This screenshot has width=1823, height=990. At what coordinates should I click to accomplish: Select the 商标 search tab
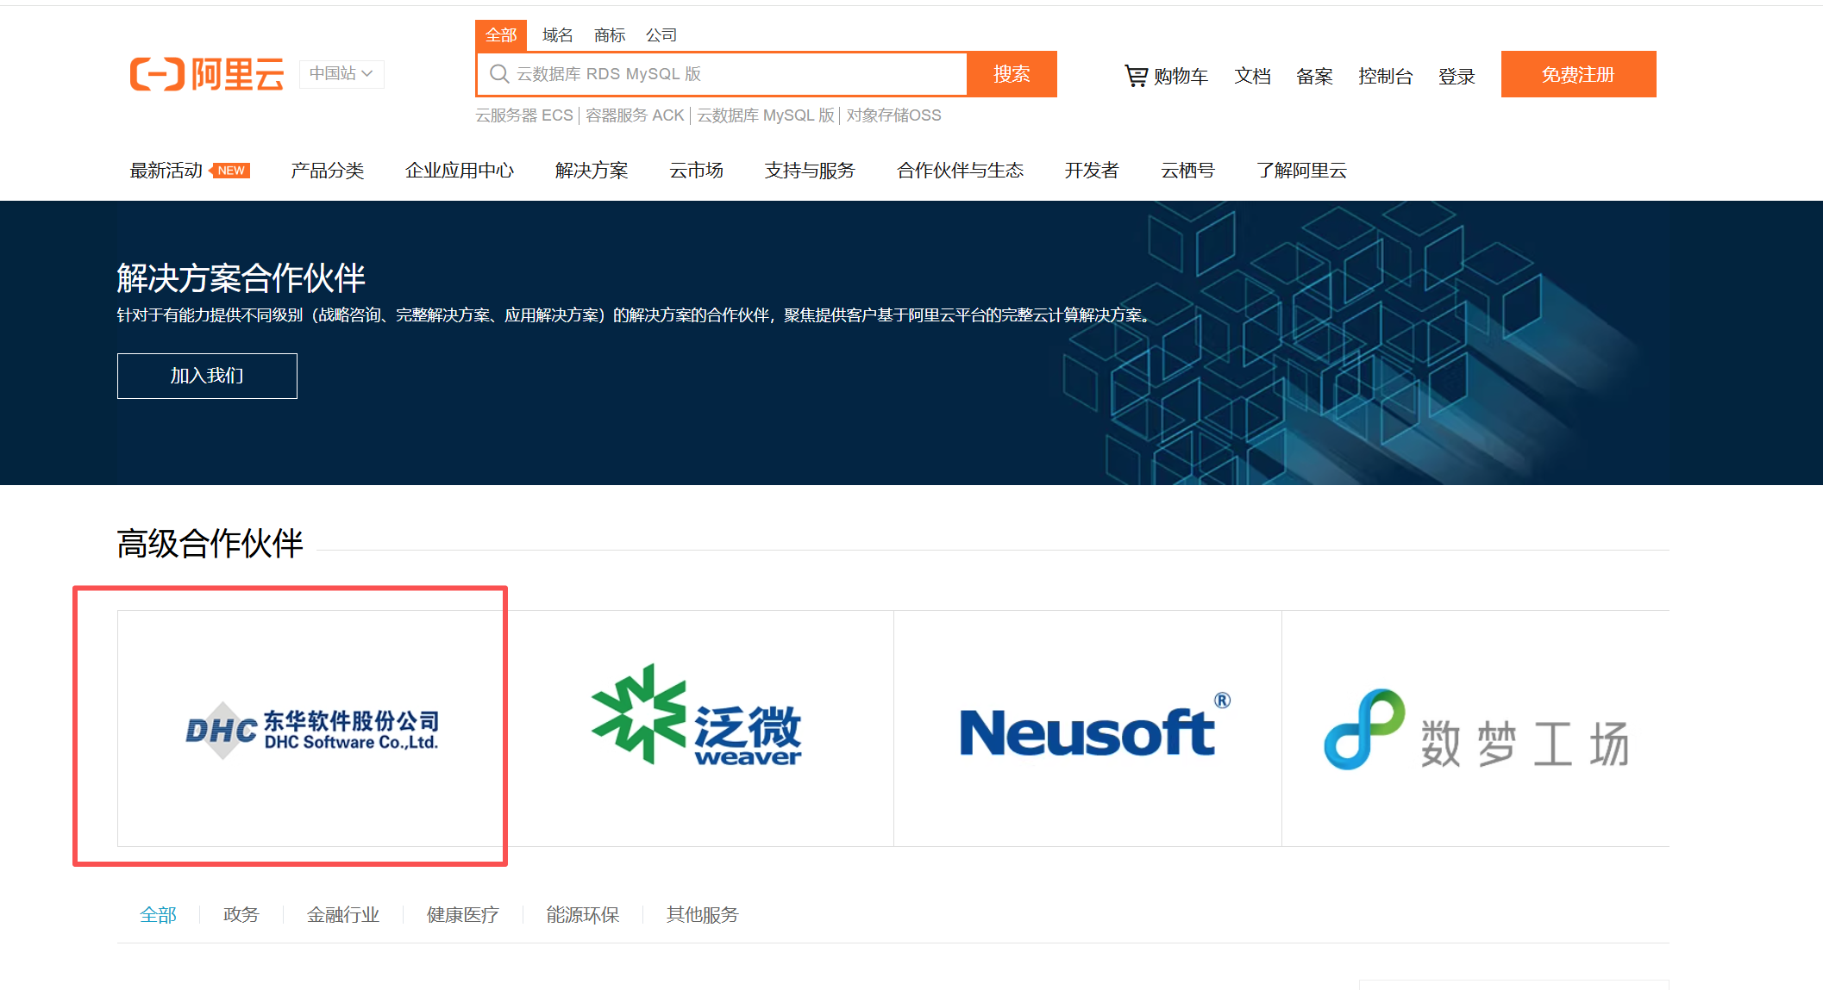[609, 35]
